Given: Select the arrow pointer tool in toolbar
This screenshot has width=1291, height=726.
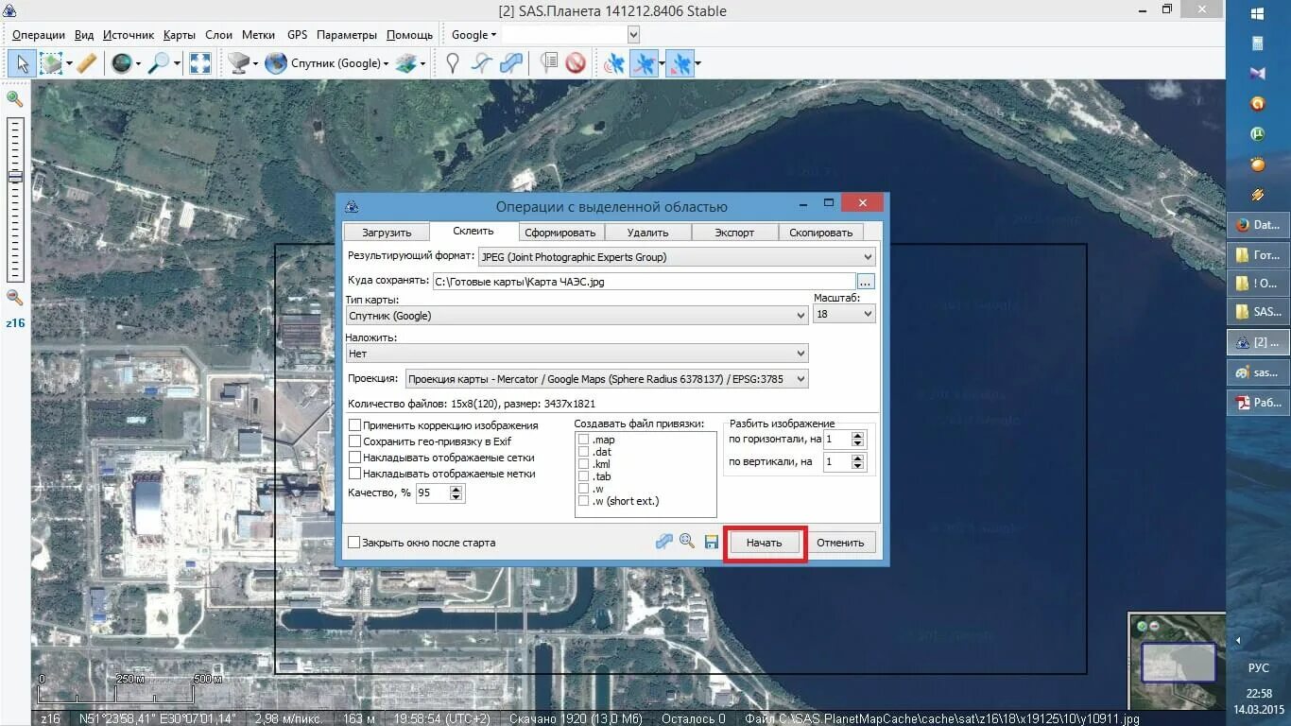Looking at the screenshot, I should click(23, 63).
